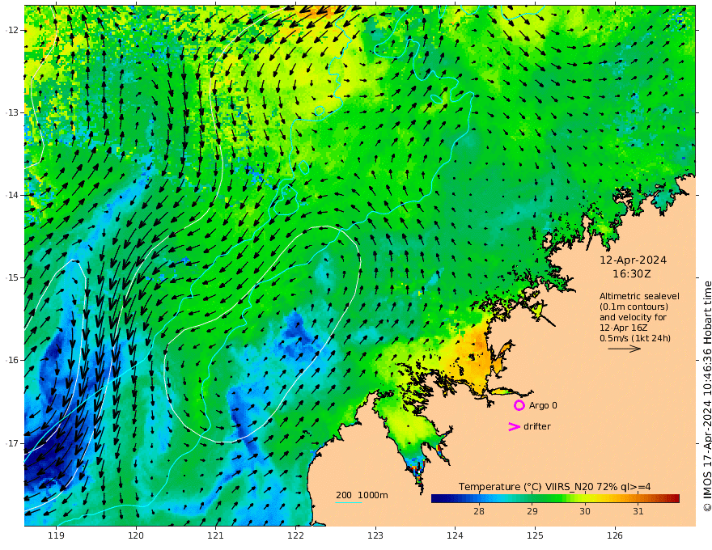
Task: Click the 'Argo 0' legend label
Action: [543, 406]
